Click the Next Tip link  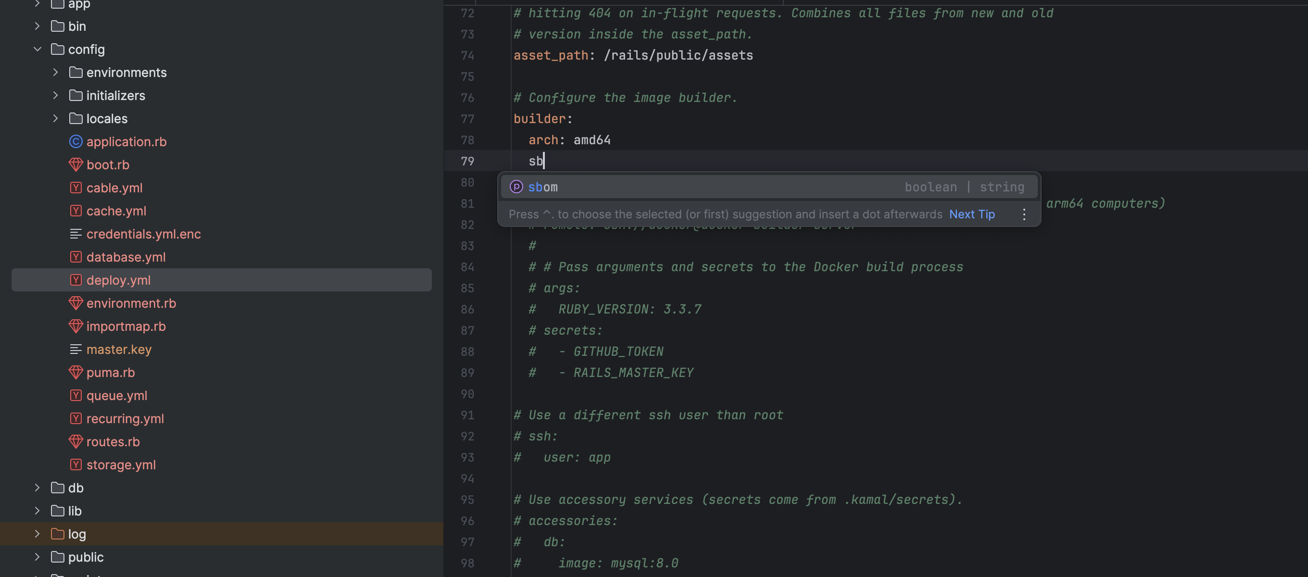[x=971, y=214]
